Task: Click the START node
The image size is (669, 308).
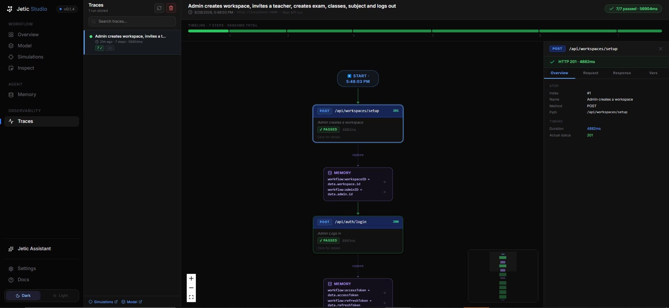Action: tap(358, 79)
